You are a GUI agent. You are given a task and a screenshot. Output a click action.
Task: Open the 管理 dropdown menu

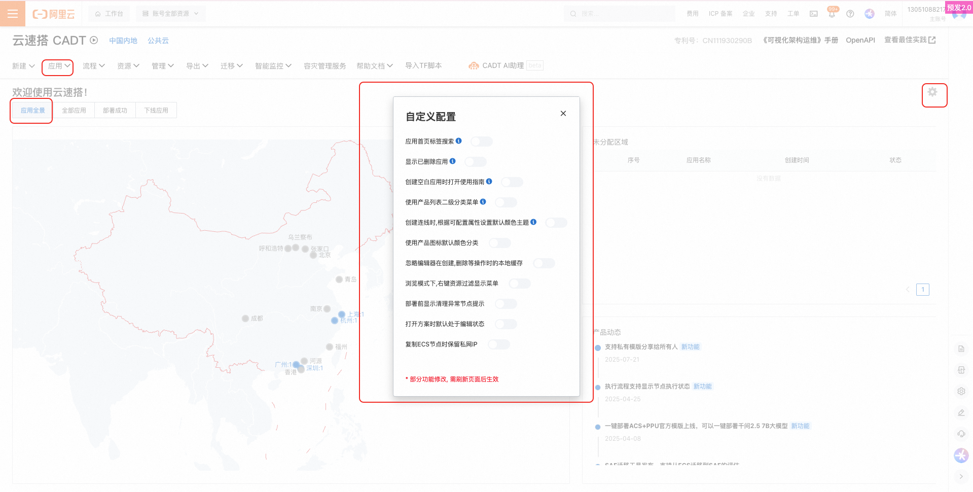point(163,66)
